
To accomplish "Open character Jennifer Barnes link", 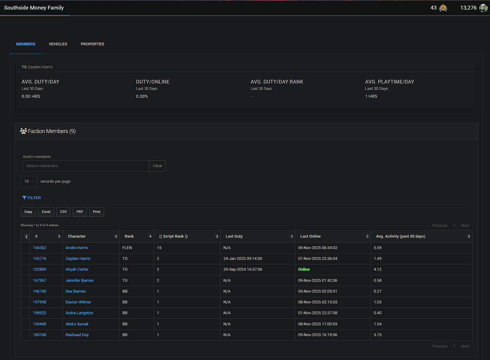I will coord(79,281).
